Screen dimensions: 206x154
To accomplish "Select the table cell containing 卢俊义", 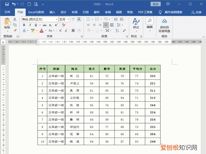I will point(75,83).
